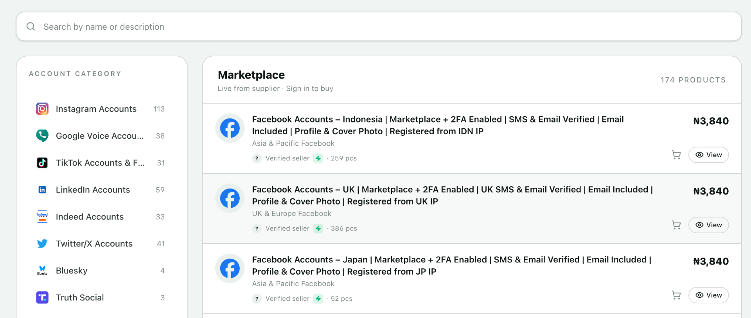Open the Facebook Accounts – Japan title
This screenshot has height=318, width=751.
point(452,266)
